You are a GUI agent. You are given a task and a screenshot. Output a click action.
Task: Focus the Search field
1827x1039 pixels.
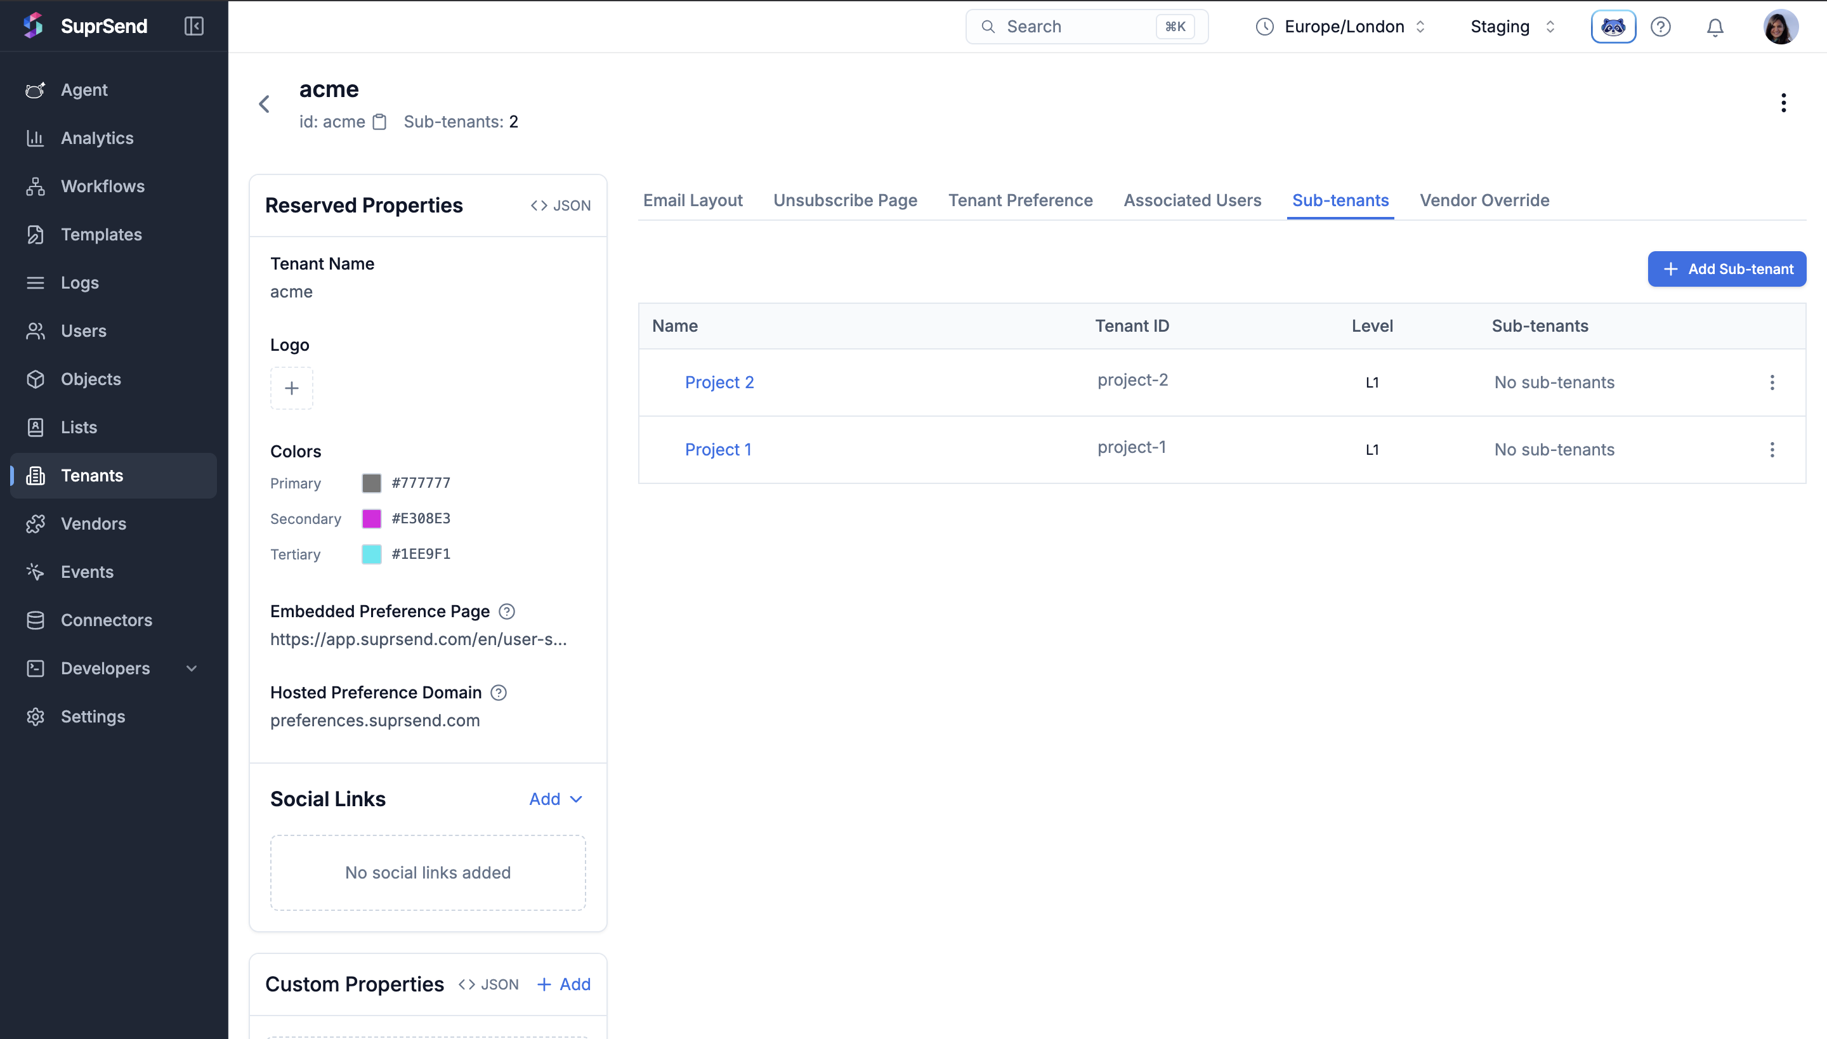tap(1087, 27)
